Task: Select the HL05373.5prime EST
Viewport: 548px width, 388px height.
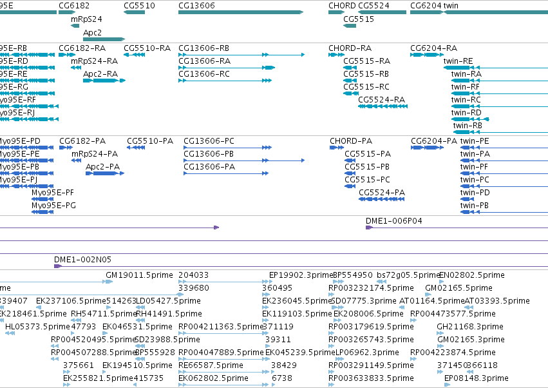Action: (10, 333)
